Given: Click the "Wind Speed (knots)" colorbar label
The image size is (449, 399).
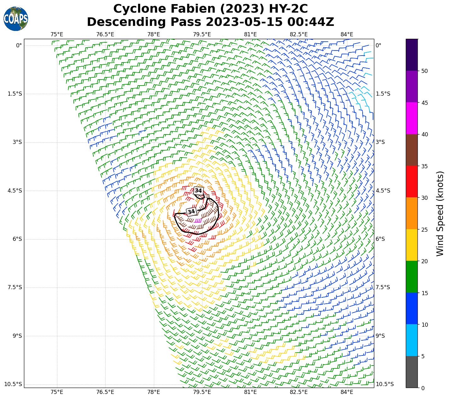Looking at the screenshot, I should click(x=440, y=213).
